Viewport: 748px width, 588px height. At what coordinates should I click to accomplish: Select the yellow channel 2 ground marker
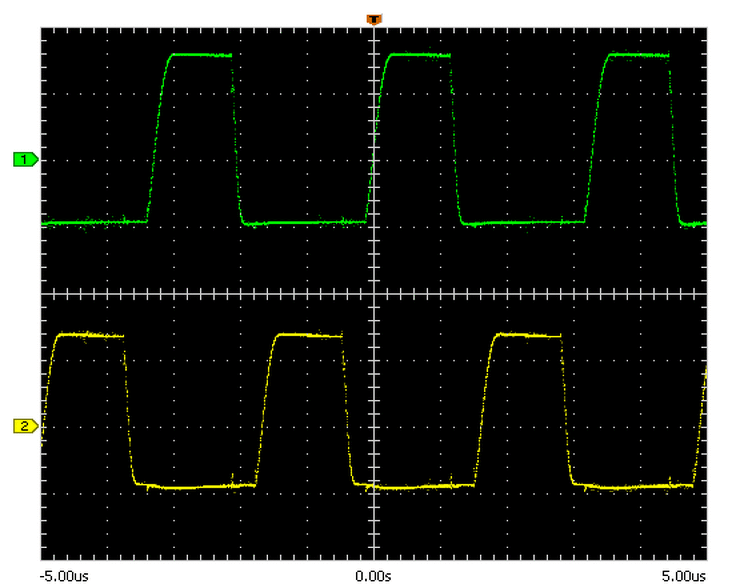[x=26, y=426]
